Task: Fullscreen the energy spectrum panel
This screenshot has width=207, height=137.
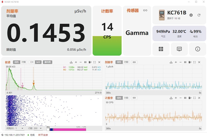Action: tap(95, 62)
